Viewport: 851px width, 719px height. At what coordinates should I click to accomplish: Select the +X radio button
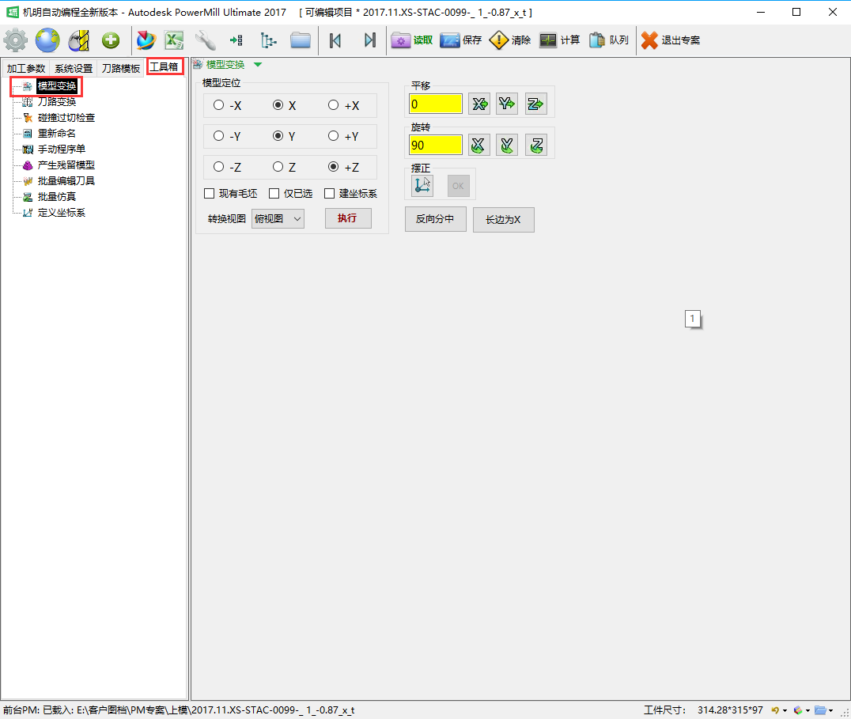click(x=333, y=105)
